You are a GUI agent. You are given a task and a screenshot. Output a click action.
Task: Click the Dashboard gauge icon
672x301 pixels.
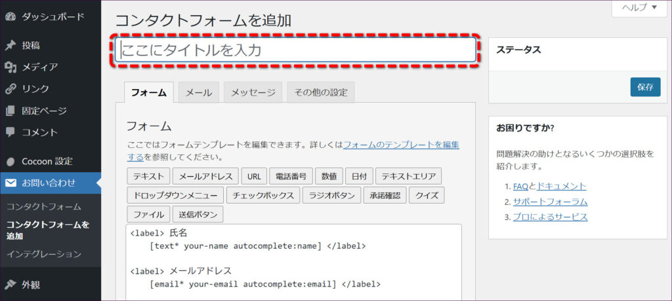(x=10, y=16)
